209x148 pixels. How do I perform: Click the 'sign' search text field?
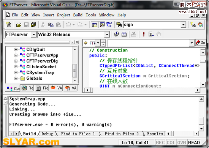pyautogui.click(x=152, y=25)
